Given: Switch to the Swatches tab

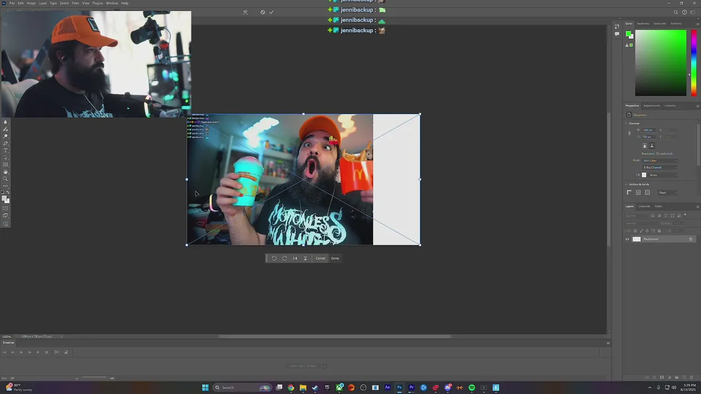Looking at the screenshot, I should (x=643, y=24).
